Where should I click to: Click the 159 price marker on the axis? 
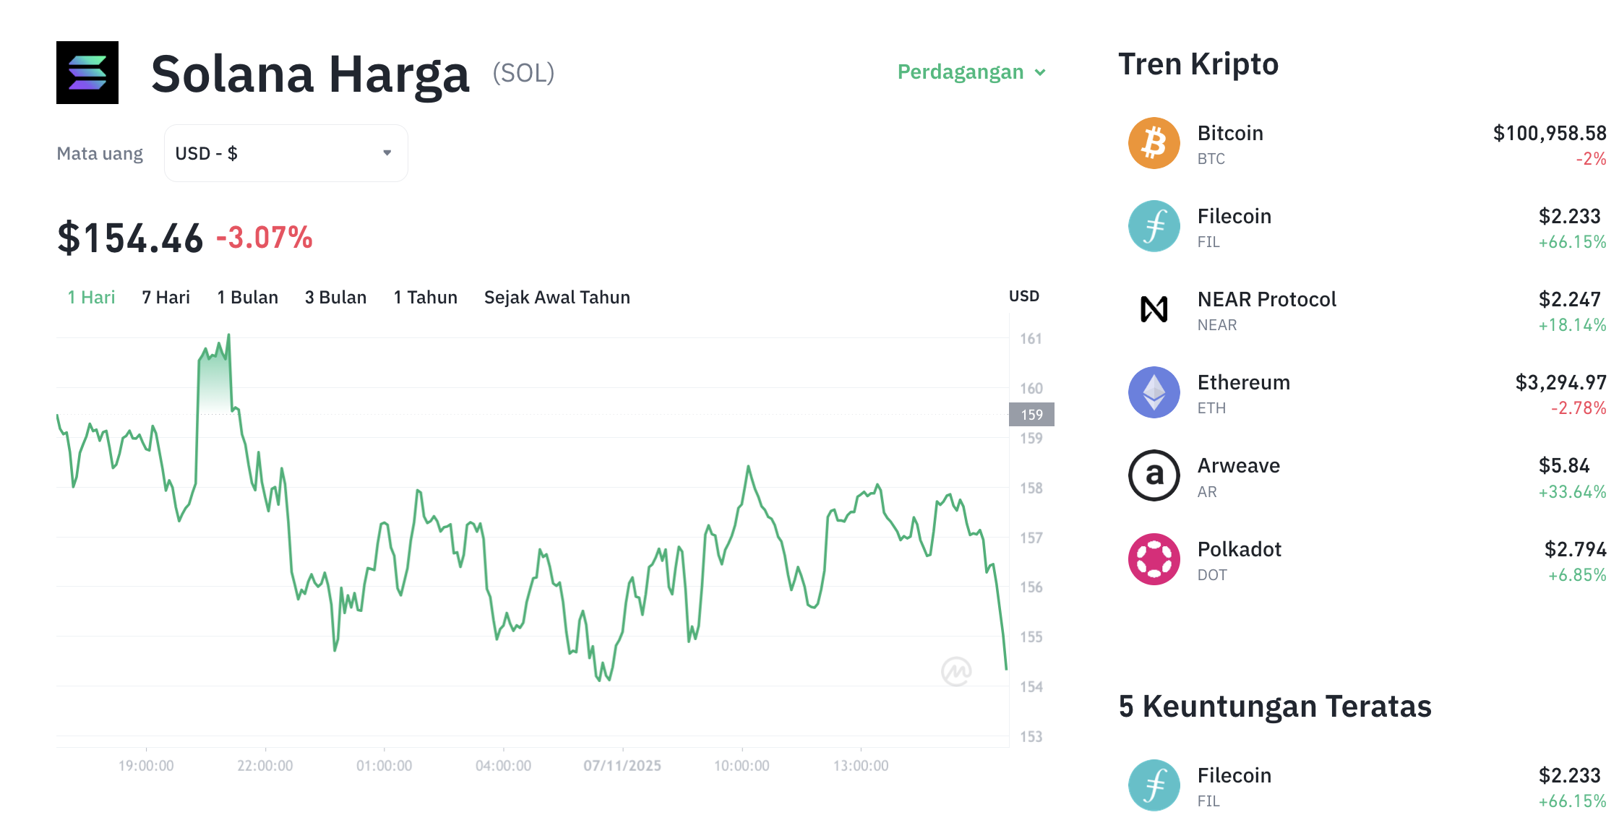(1031, 415)
